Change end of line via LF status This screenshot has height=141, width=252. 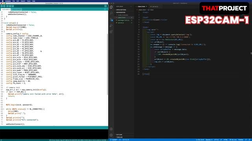[x=221, y=140]
